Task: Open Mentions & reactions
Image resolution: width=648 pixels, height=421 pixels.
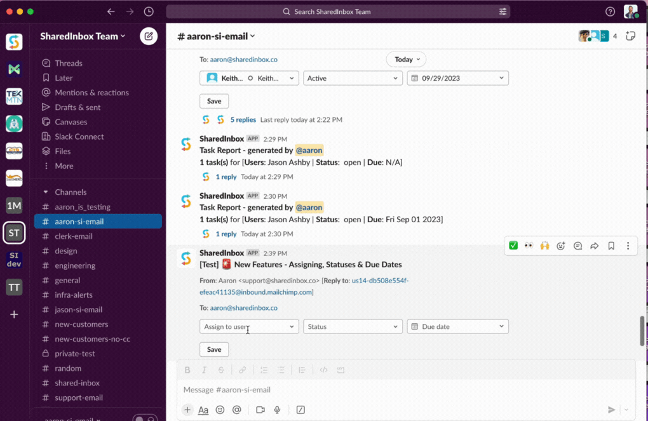Action: 91,93
